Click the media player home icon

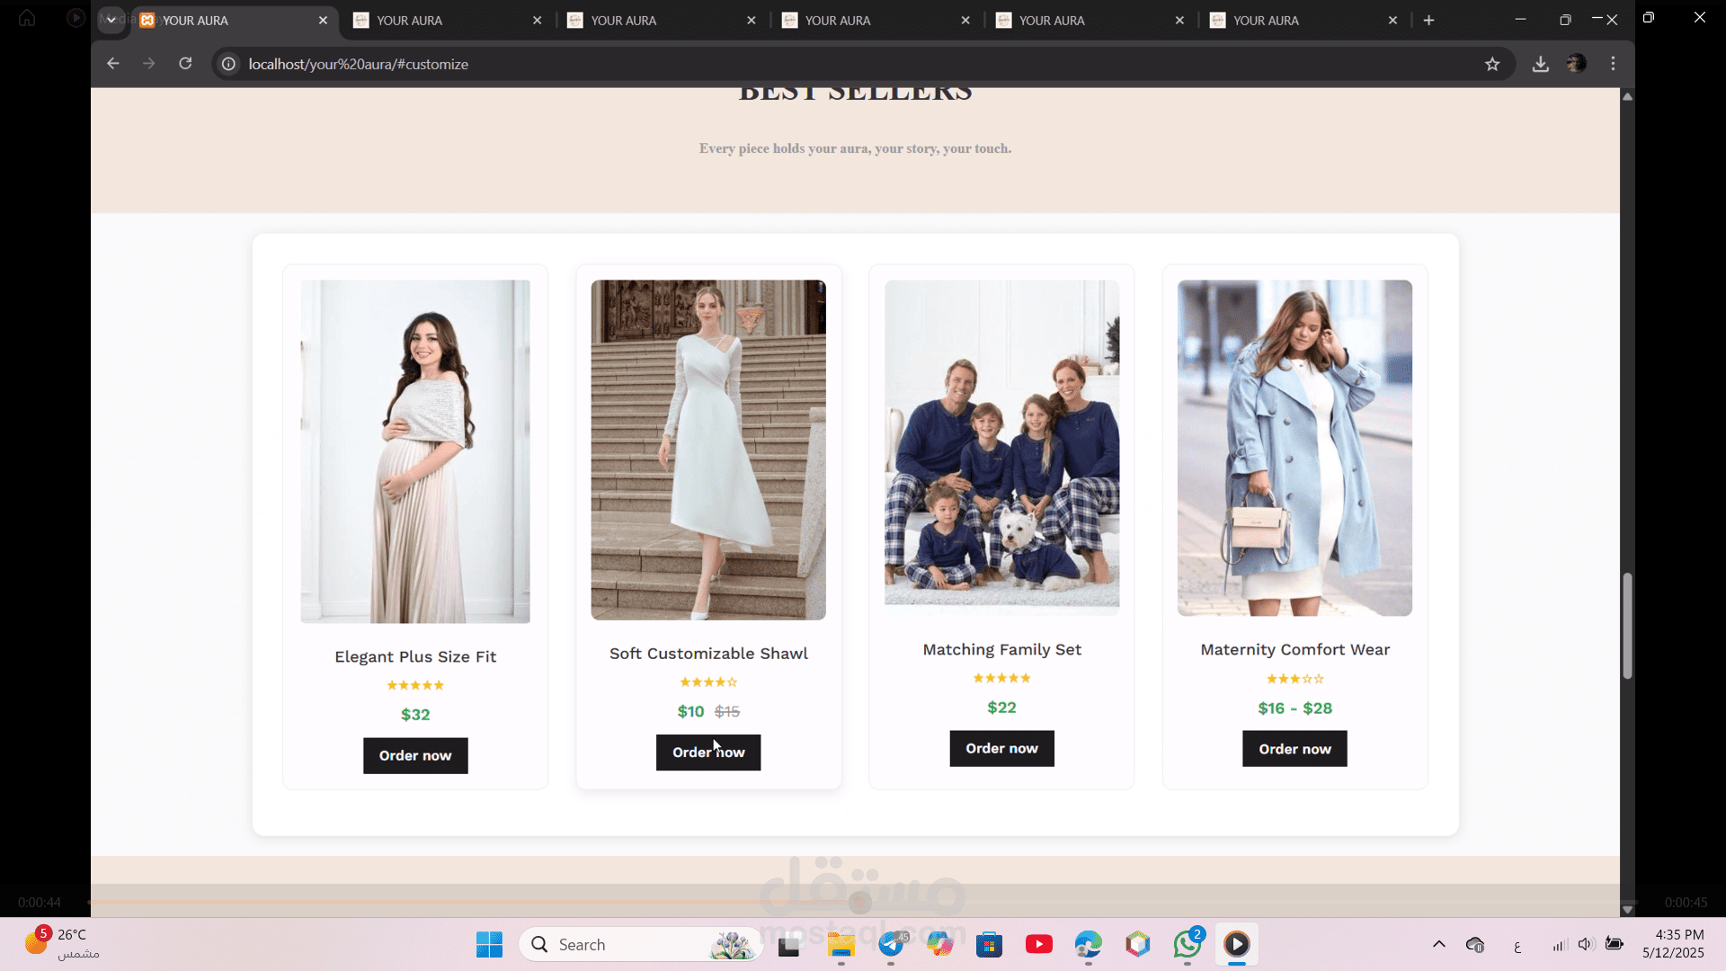27,18
